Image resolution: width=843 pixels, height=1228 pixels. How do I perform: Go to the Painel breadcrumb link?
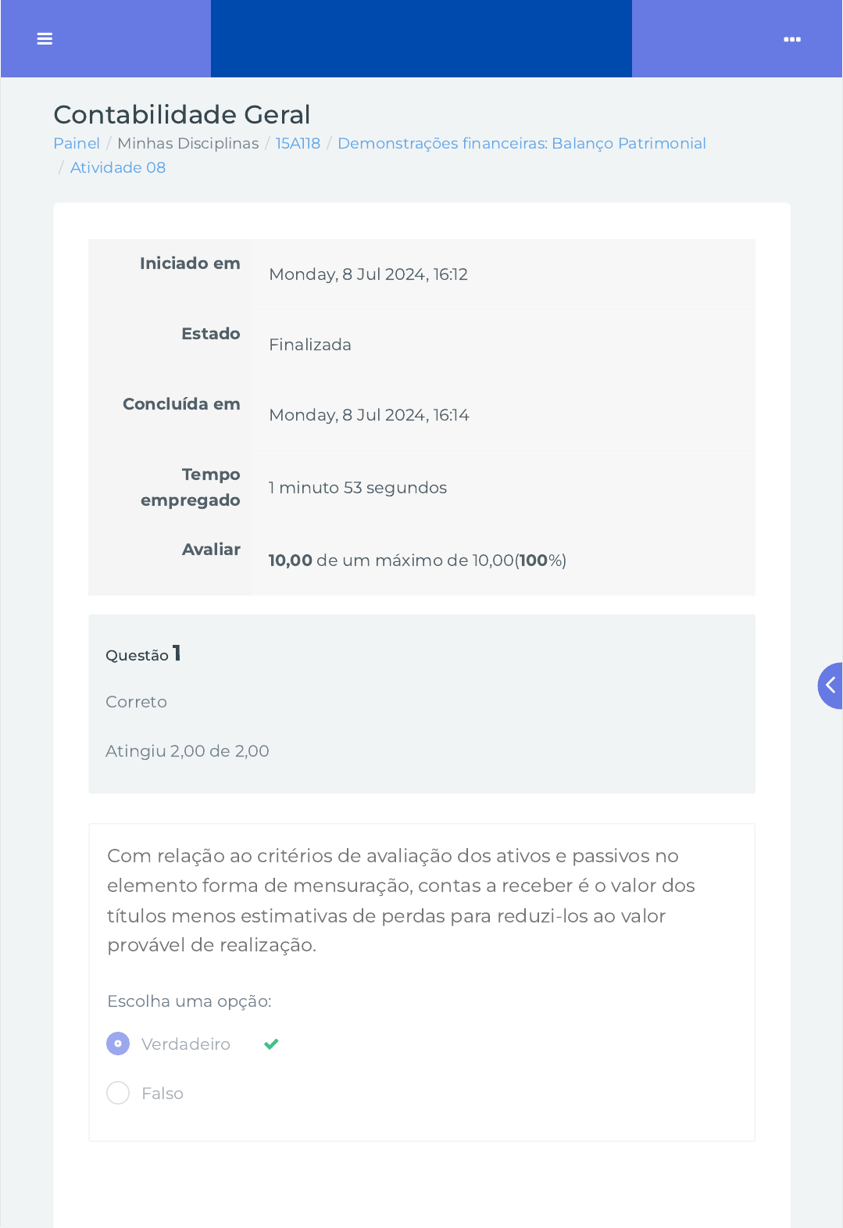pyautogui.click(x=77, y=143)
